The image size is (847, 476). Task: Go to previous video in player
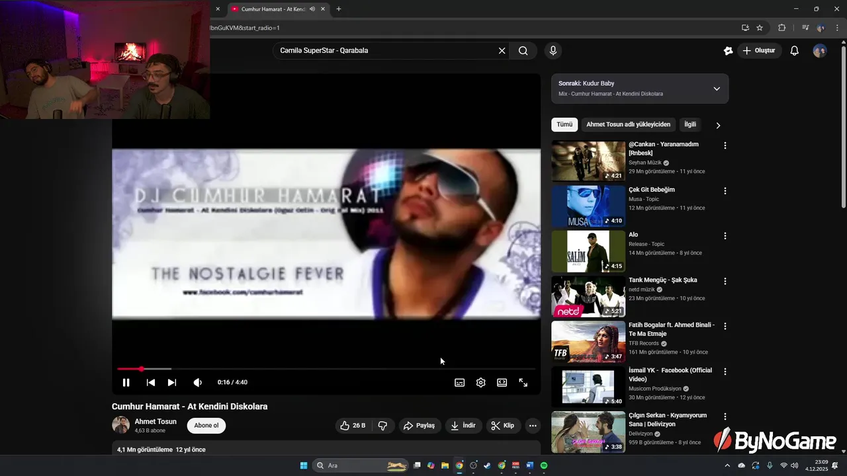pos(151,382)
